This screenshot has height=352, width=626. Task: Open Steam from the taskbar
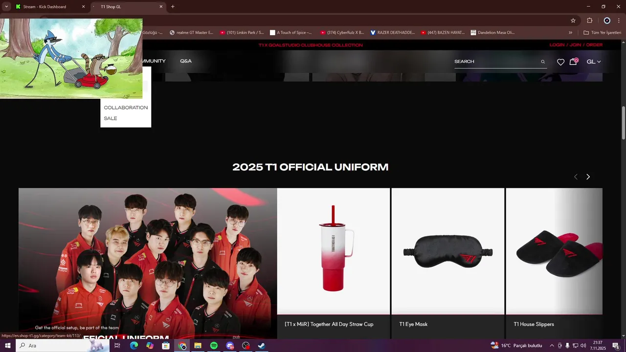tap(262, 346)
